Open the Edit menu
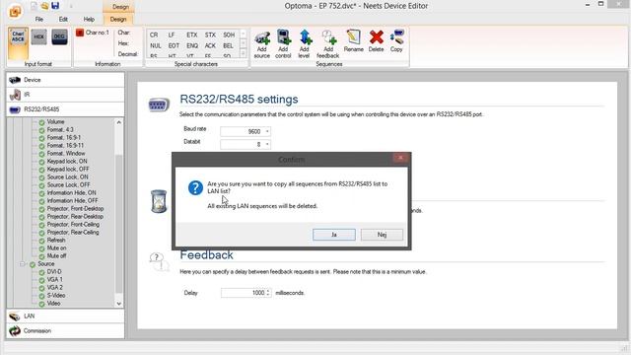This screenshot has width=631, height=355. tap(63, 20)
